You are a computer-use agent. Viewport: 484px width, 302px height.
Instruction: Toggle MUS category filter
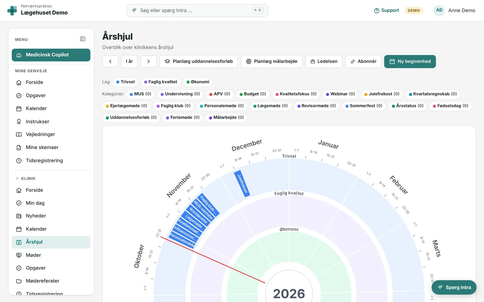(x=140, y=94)
